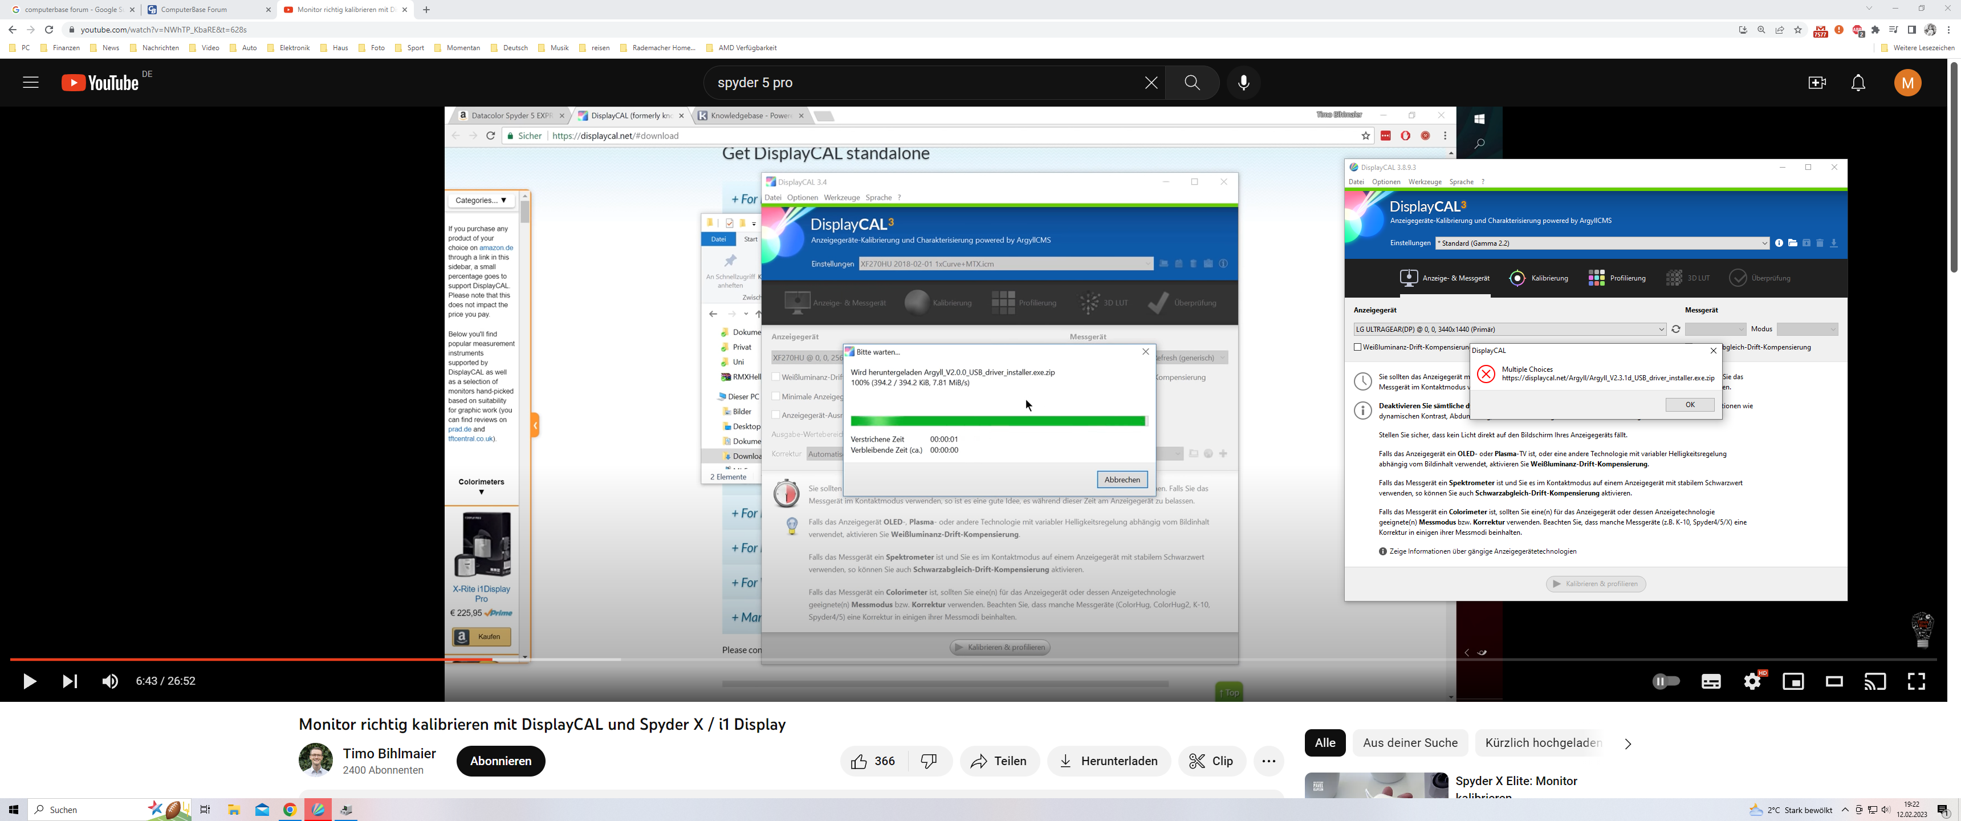1961x821 pixels.
Task: Click the video progress bar
Action: pos(913,660)
